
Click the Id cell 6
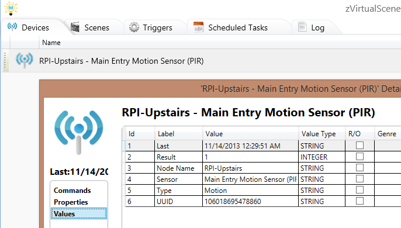(x=140, y=201)
